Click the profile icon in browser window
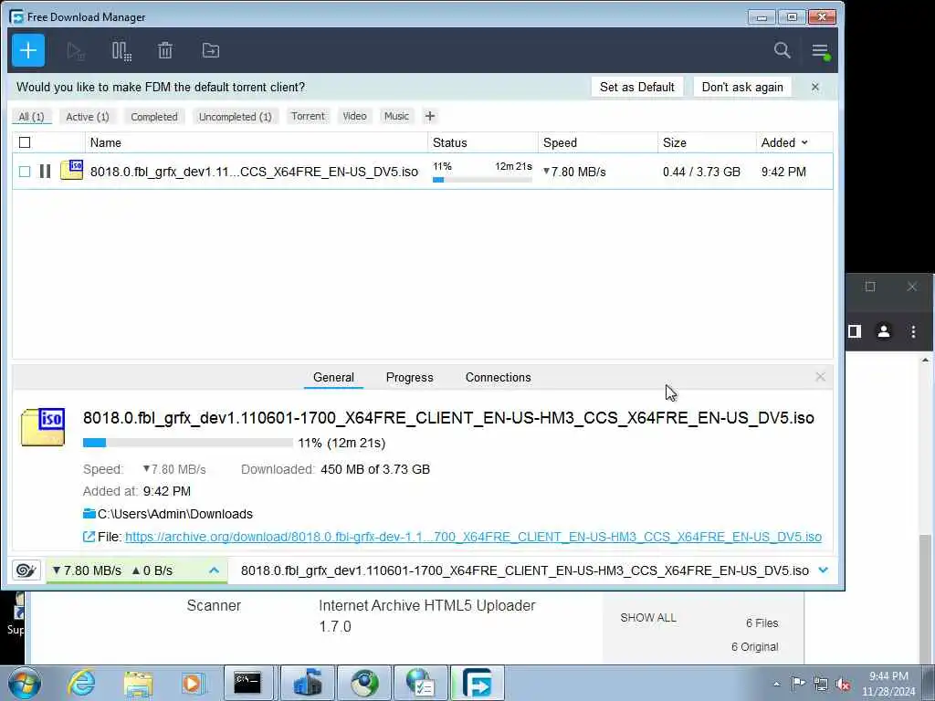The image size is (935, 701). point(884,331)
